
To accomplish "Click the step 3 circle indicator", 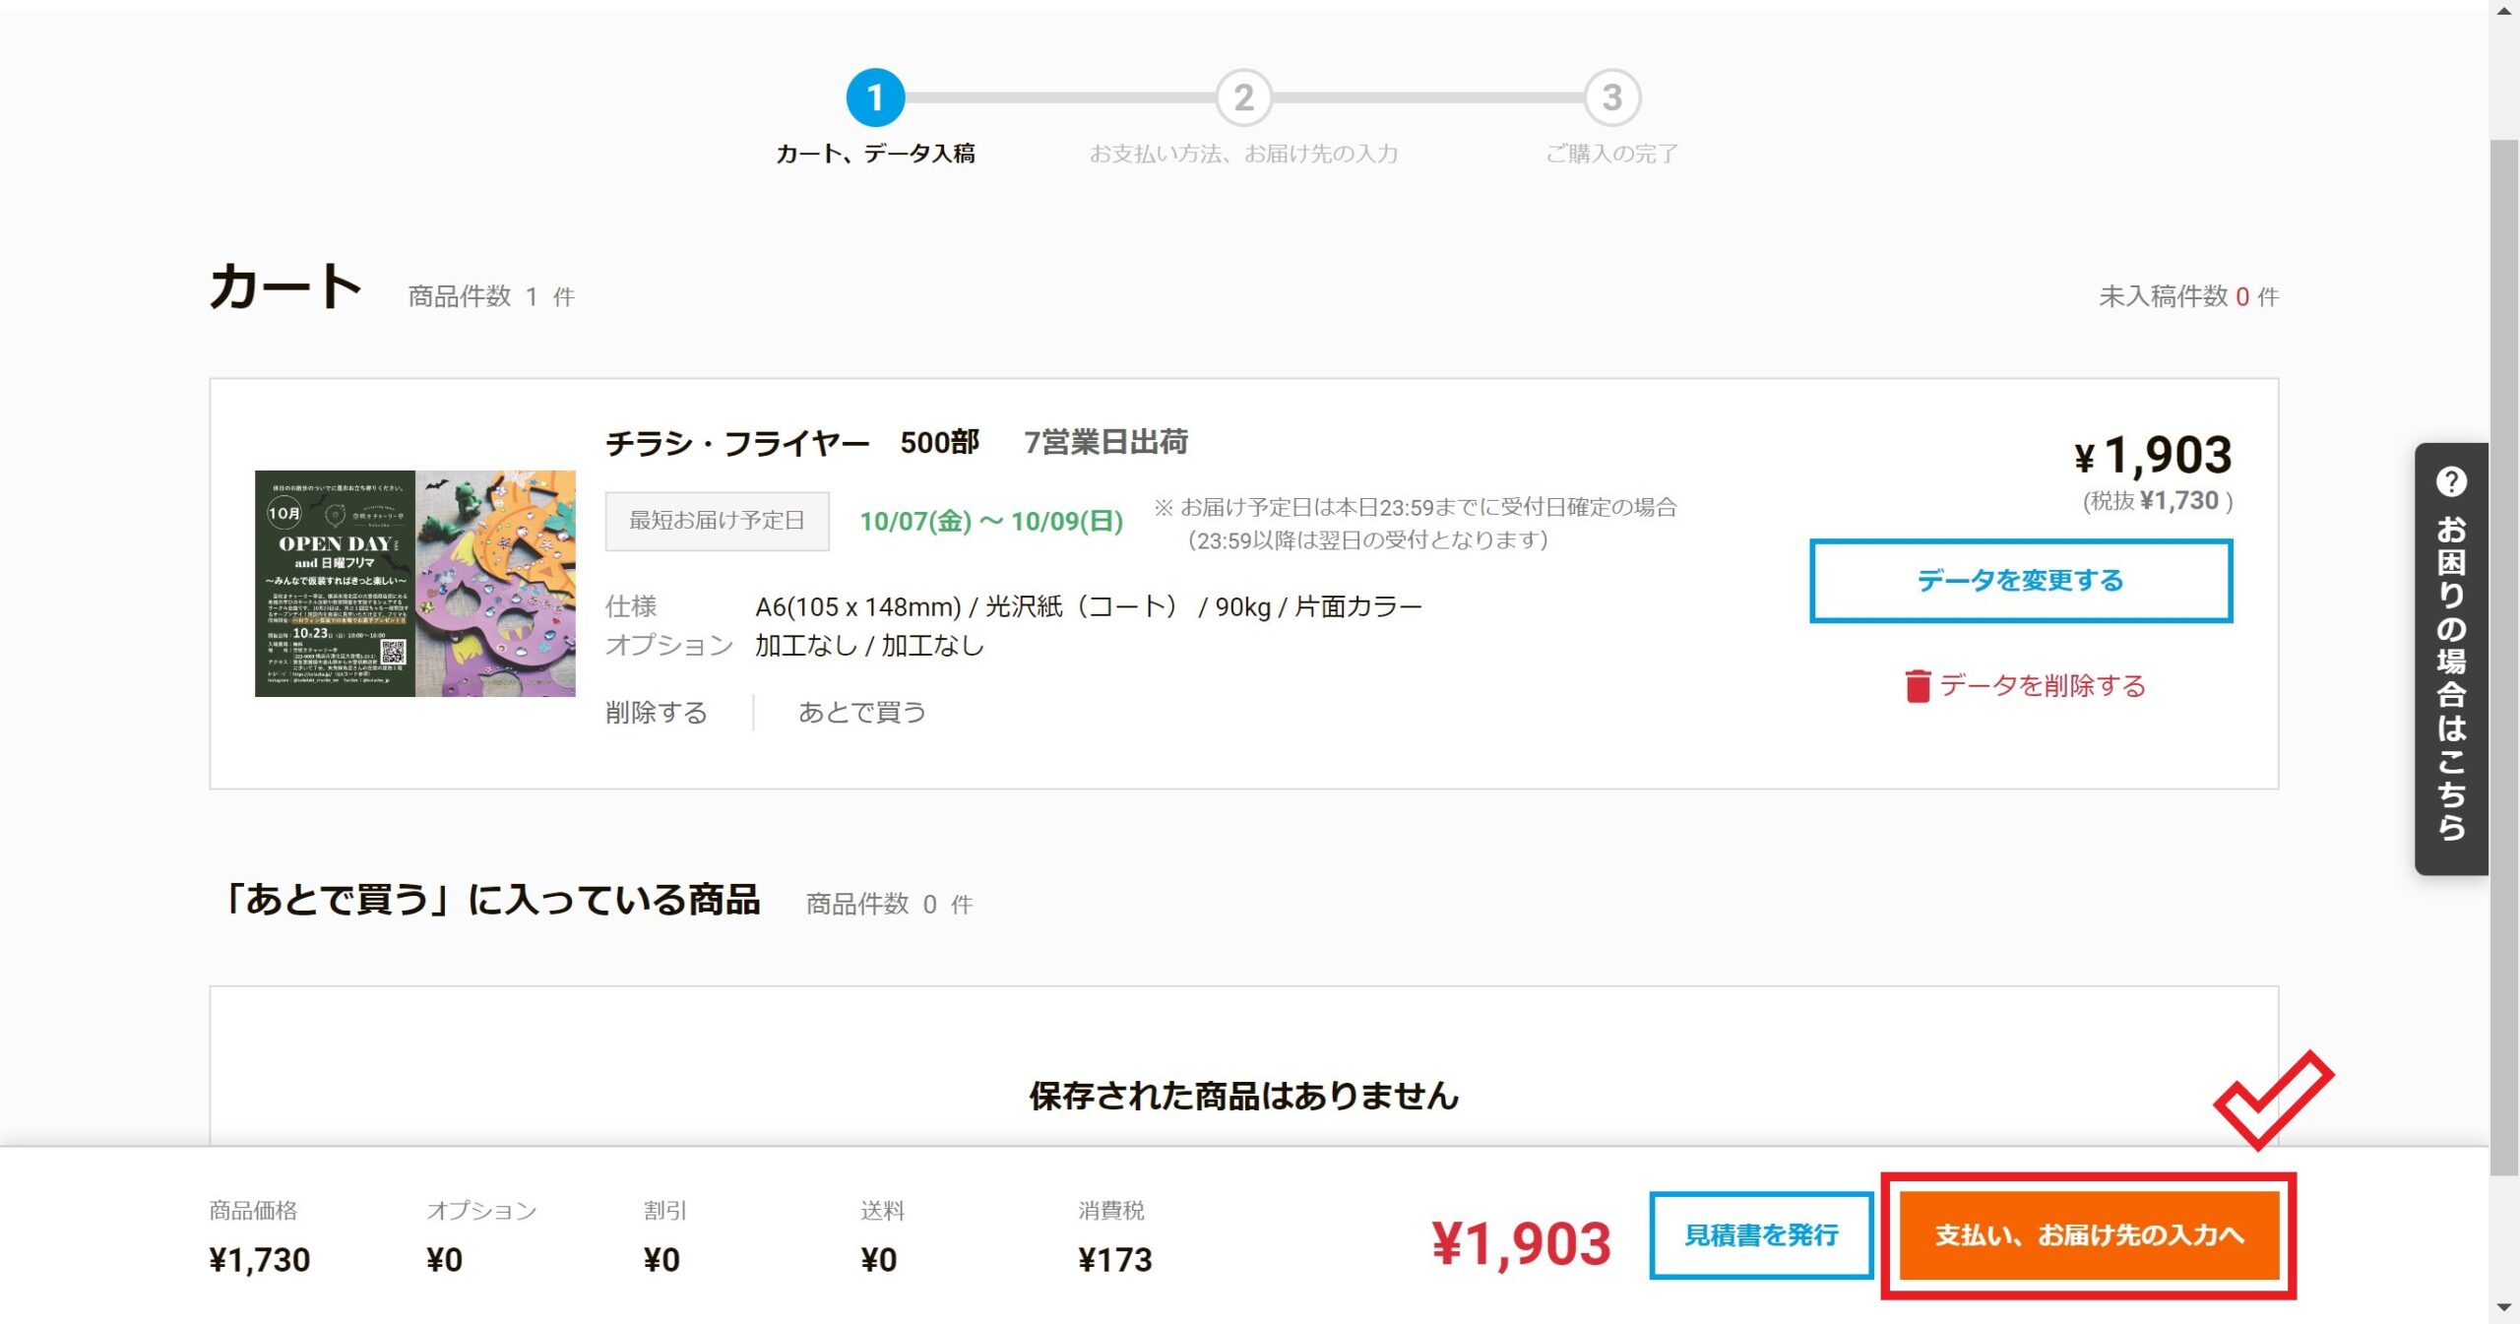I will pyautogui.click(x=1611, y=97).
